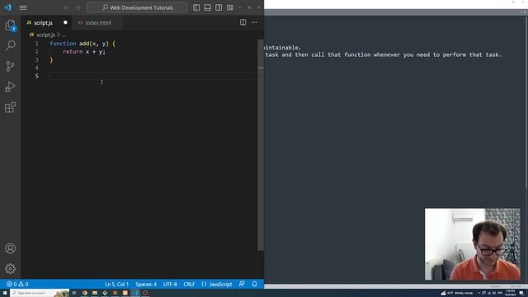Image resolution: width=528 pixels, height=297 pixels.
Task: Open the Customize Layout icon
Action: [230, 7]
